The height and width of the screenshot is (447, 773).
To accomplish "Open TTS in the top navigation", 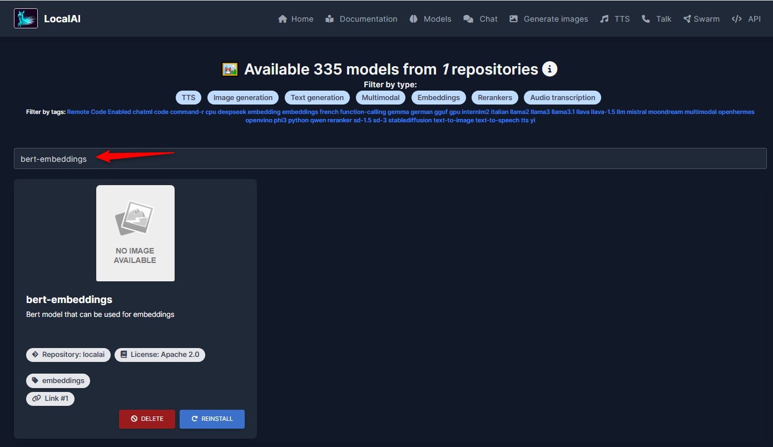I will [615, 19].
